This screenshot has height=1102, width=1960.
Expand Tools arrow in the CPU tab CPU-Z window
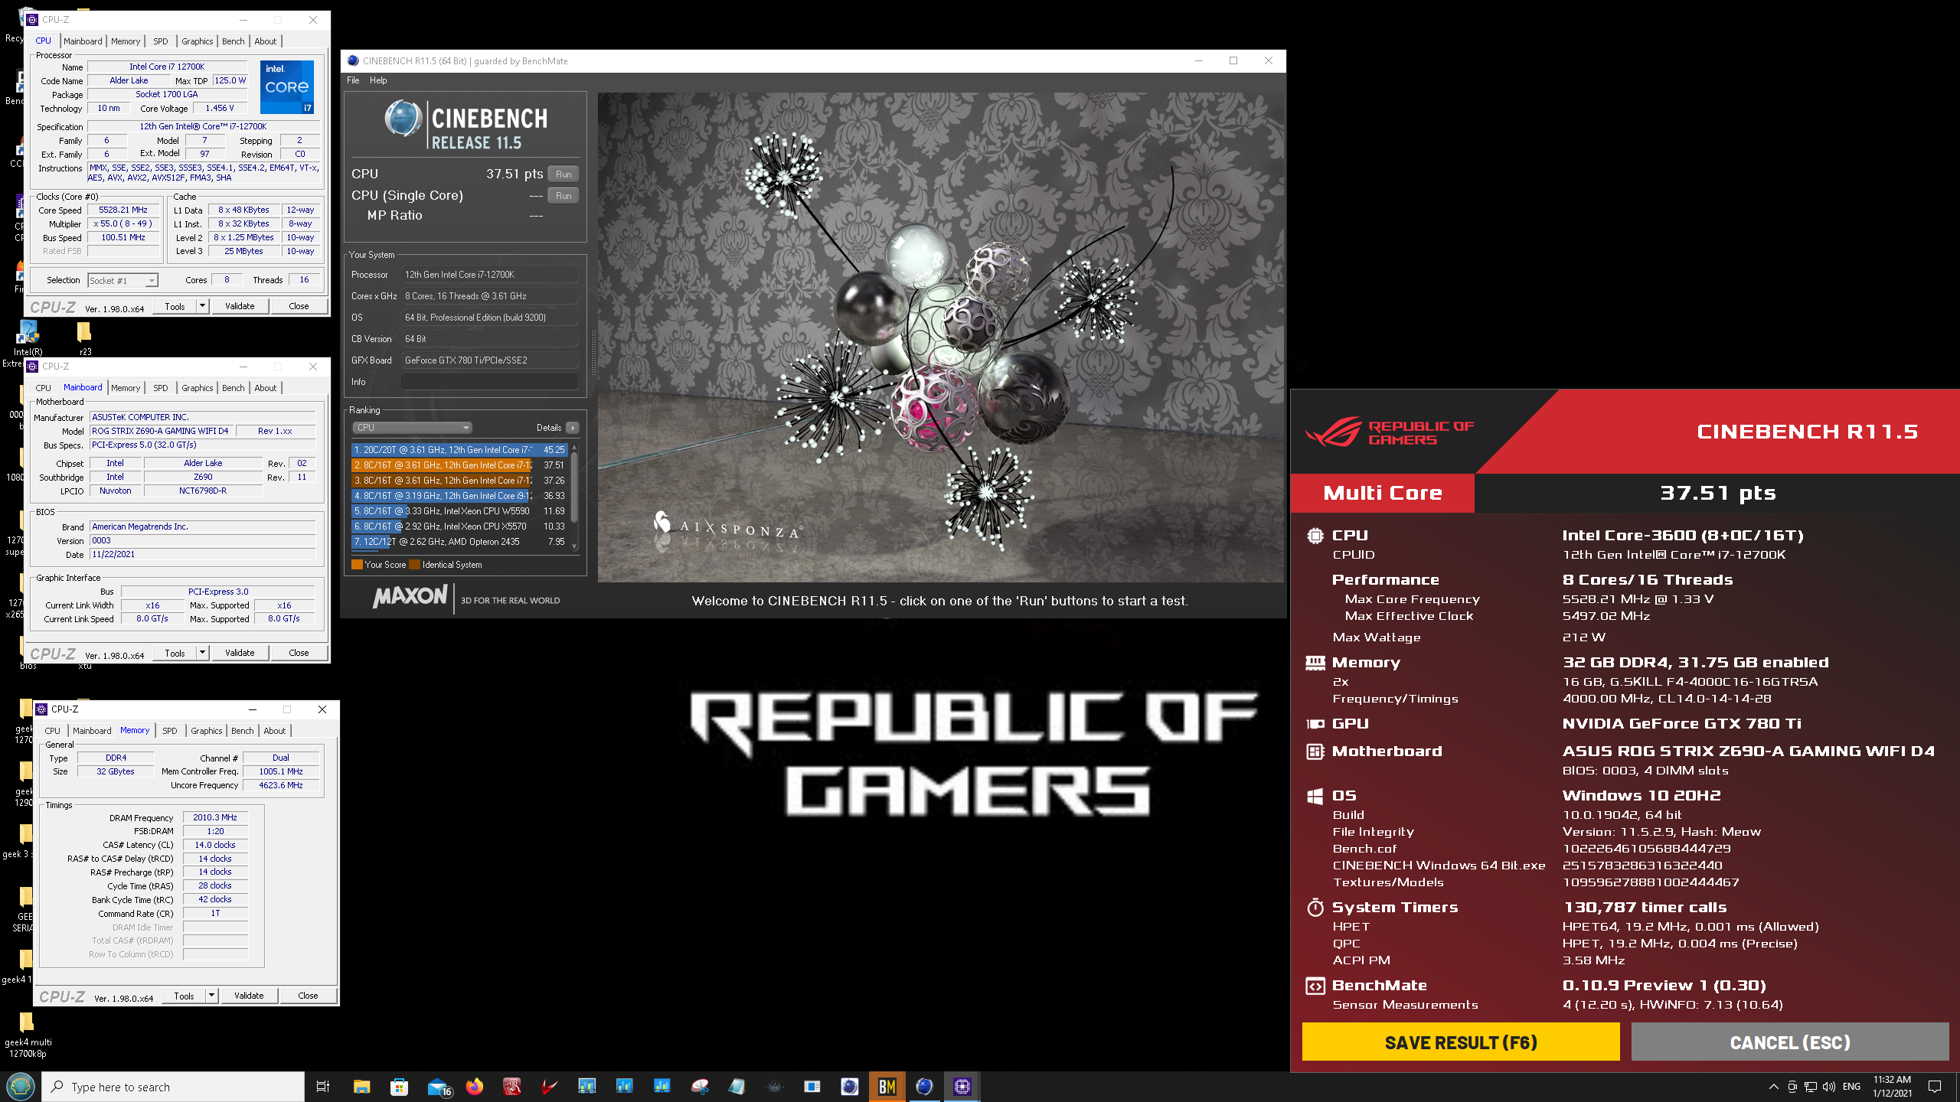point(202,306)
